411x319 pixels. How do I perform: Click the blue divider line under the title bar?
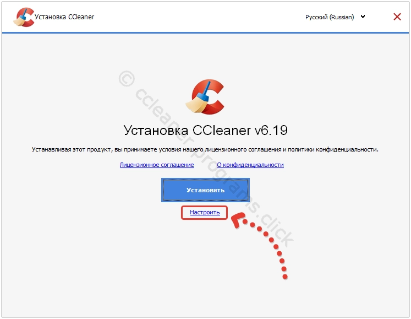pyautogui.click(x=205, y=33)
